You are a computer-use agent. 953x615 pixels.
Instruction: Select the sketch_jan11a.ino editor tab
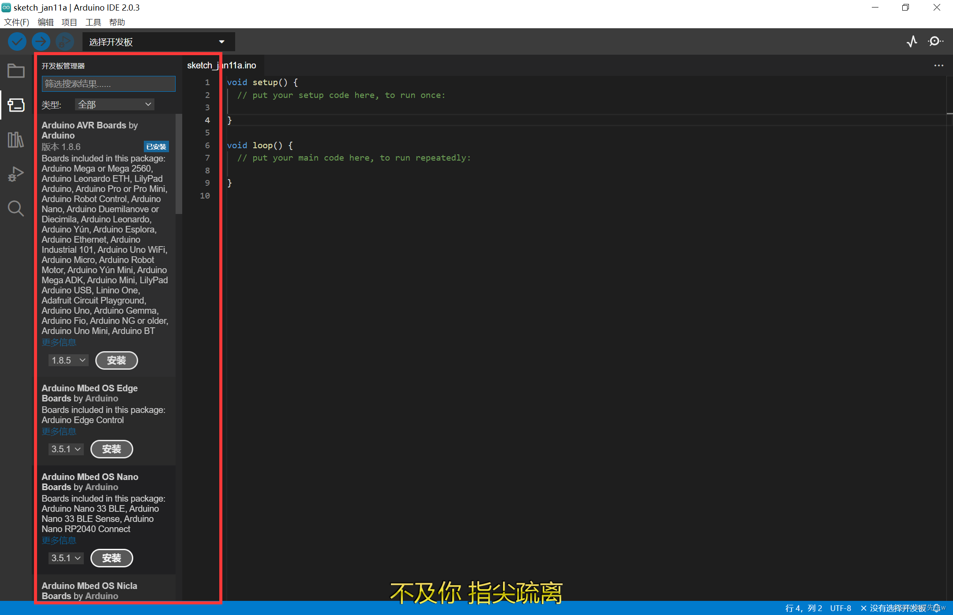tap(221, 65)
